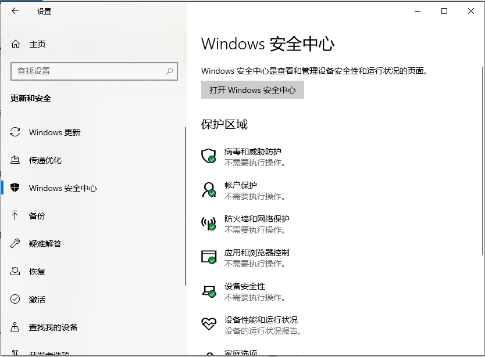The width and height of the screenshot is (485, 357).
Task: Click the Home (主页) house icon
Action: point(16,44)
